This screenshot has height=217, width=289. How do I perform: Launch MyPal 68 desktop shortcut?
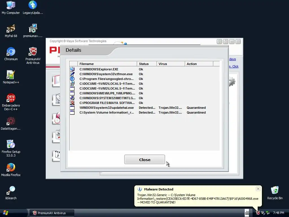click(x=11, y=31)
